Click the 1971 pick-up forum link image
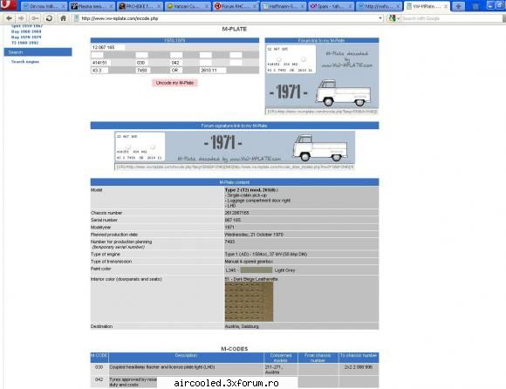This screenshot has width=506, height=389. coord(321,76)
